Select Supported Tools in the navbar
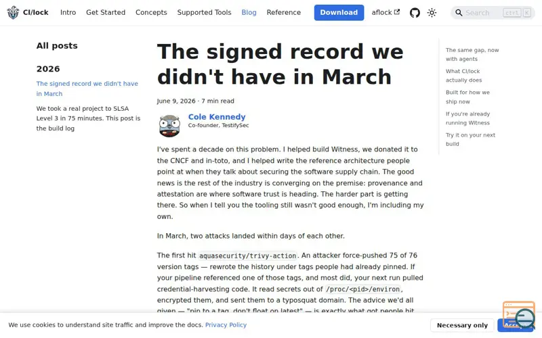 pos(205,12)
